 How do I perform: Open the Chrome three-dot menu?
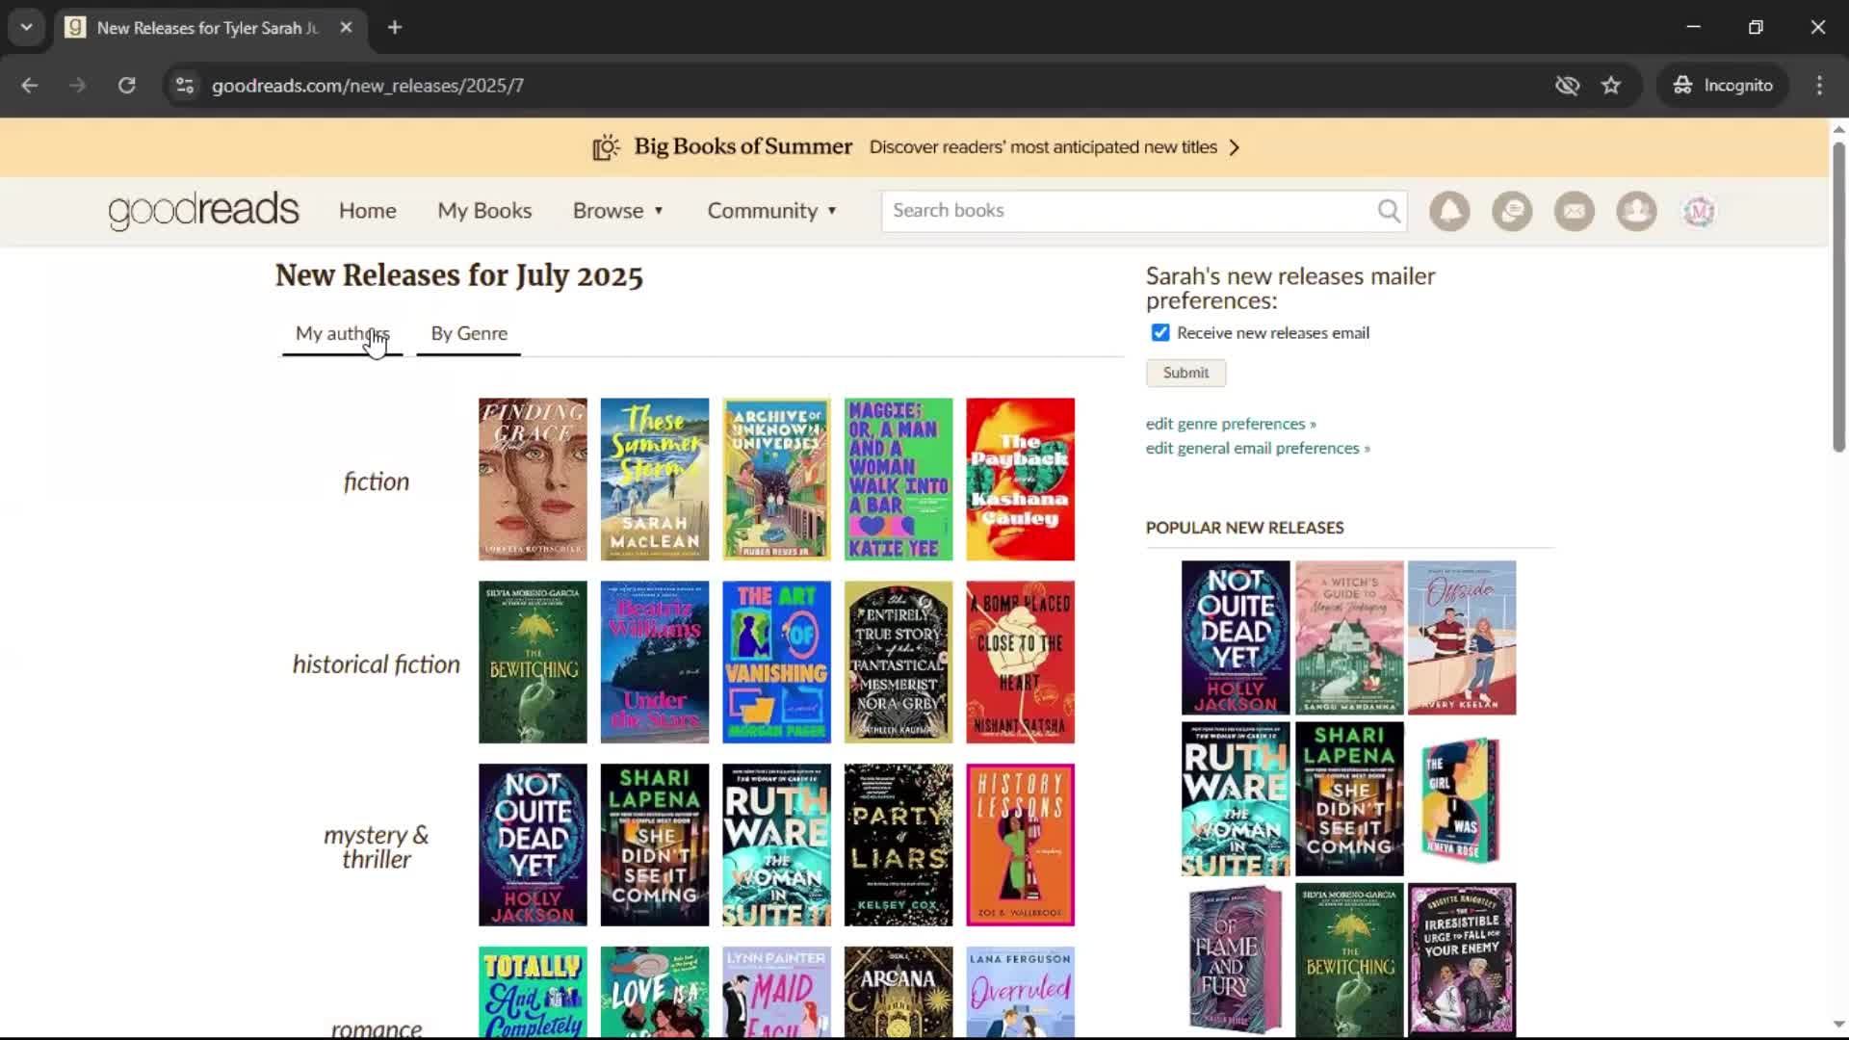point(1819,86)
